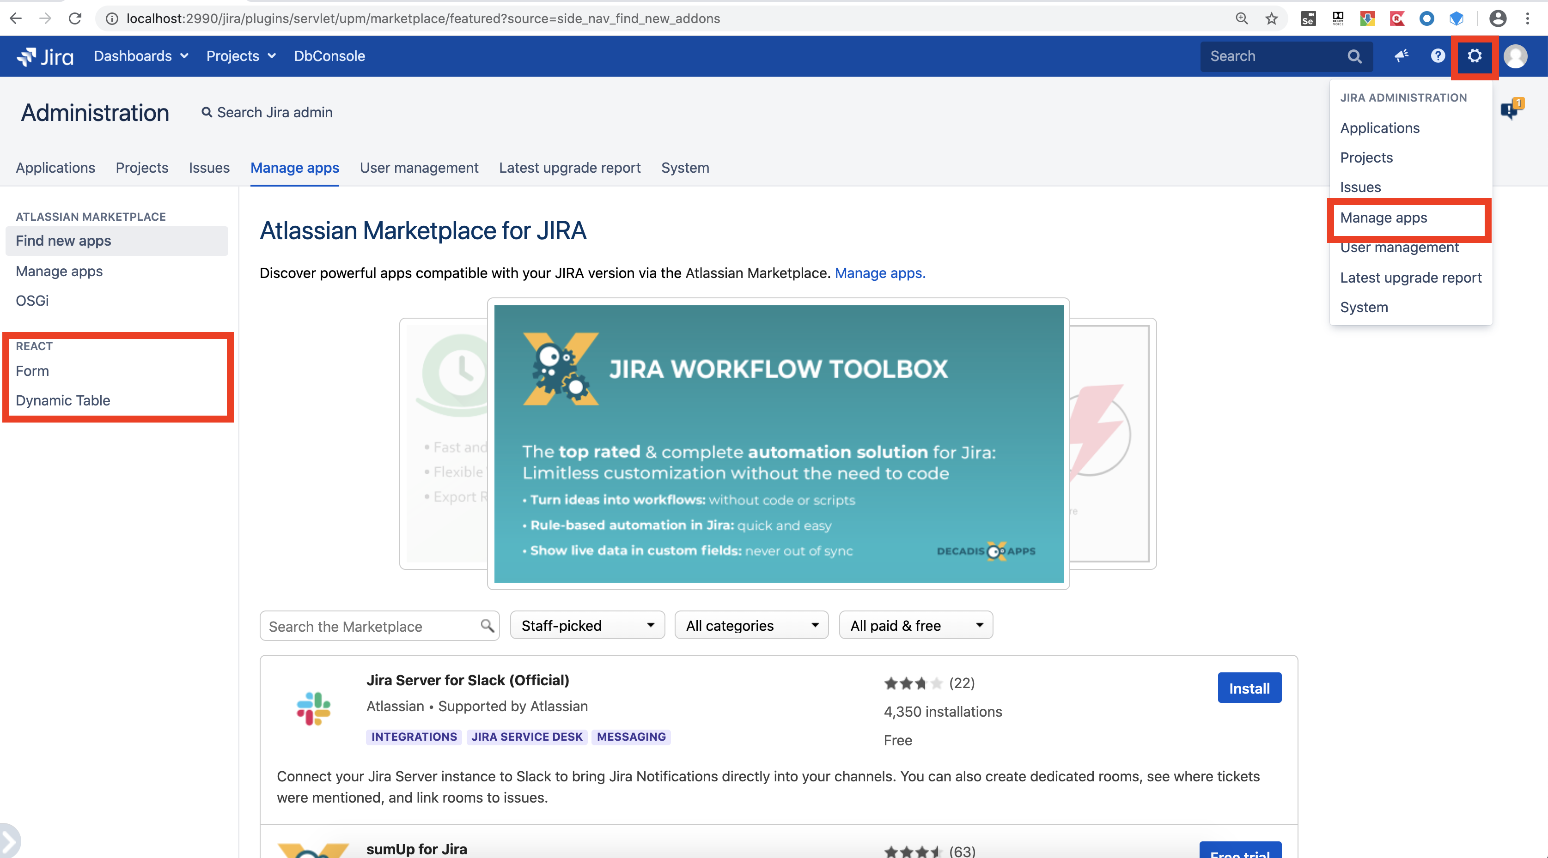Click the browser zoom magnifier icon
The image size is (1548, 858).
pos(1242,18)
